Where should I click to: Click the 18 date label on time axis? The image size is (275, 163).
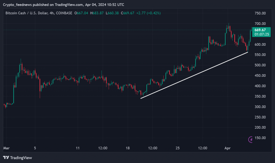point(128,148)
